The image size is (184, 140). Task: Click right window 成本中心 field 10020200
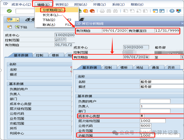tap(136, 47)
